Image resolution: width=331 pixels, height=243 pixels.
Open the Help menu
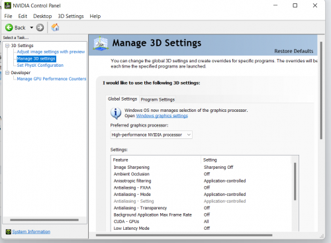(95, 16)
